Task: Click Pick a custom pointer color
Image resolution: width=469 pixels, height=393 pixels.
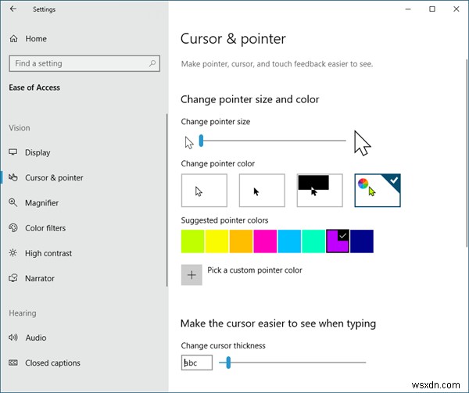Action: tap(255, 270)
